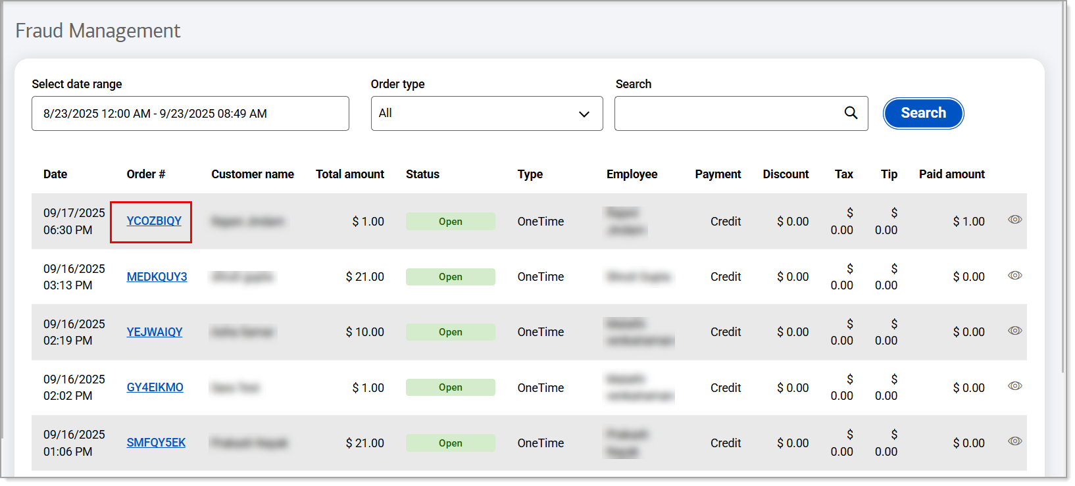1075x486 pixels.
Task: Click date 09/16/2025 02:19 PM cell
Action: pos(74,332)
